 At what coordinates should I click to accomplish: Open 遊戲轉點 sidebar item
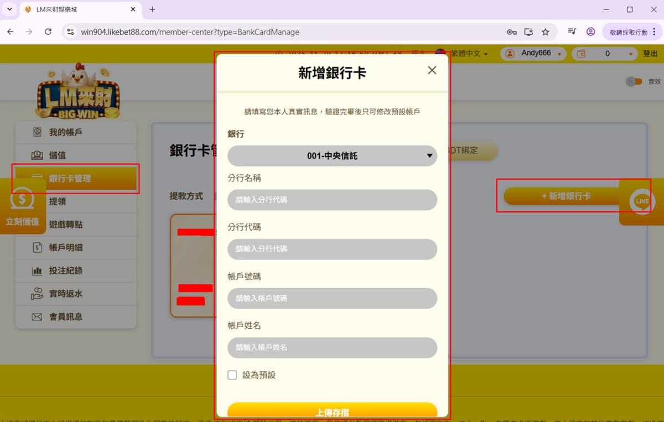76,225
